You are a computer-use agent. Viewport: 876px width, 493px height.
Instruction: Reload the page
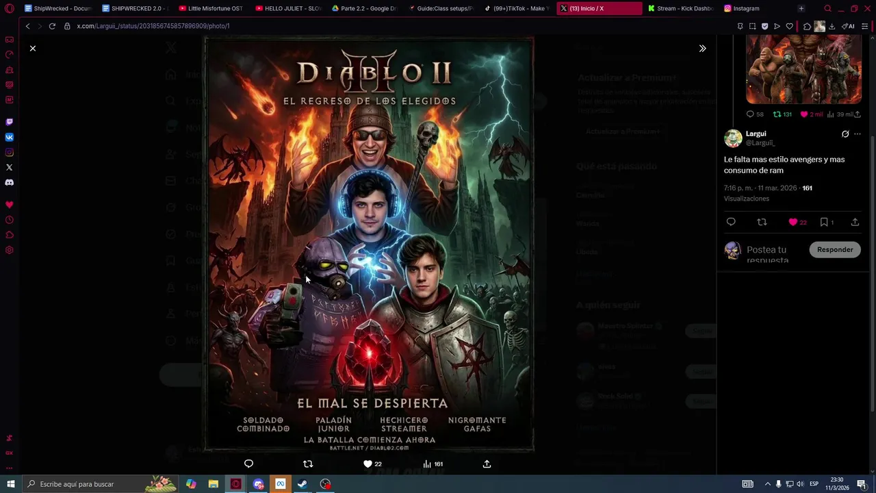(52, 26)
